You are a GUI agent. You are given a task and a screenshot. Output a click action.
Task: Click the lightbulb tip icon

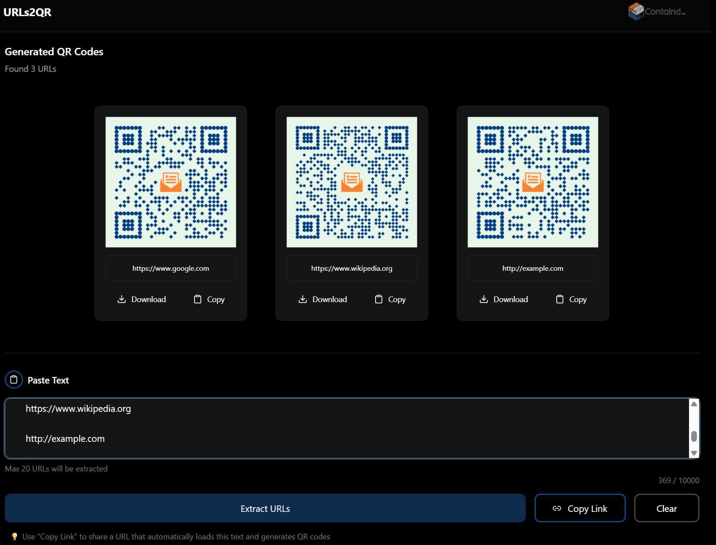(x=14, y=536)
